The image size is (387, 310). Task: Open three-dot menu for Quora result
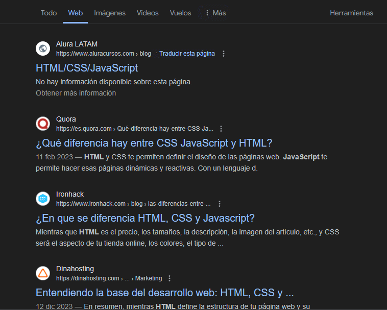click(221, 129)
